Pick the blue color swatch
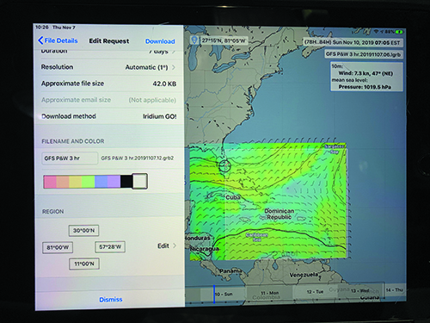Image resolution: width=430 pixels, height=323 pixels. 101,182
